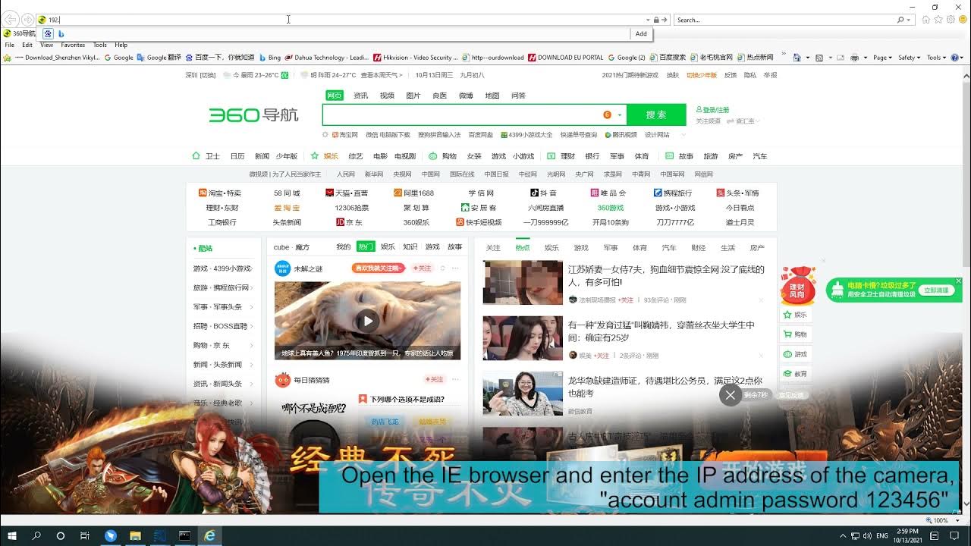Open the Favorites menu
This screenshot has height=546, width=971.
point(73,45)
